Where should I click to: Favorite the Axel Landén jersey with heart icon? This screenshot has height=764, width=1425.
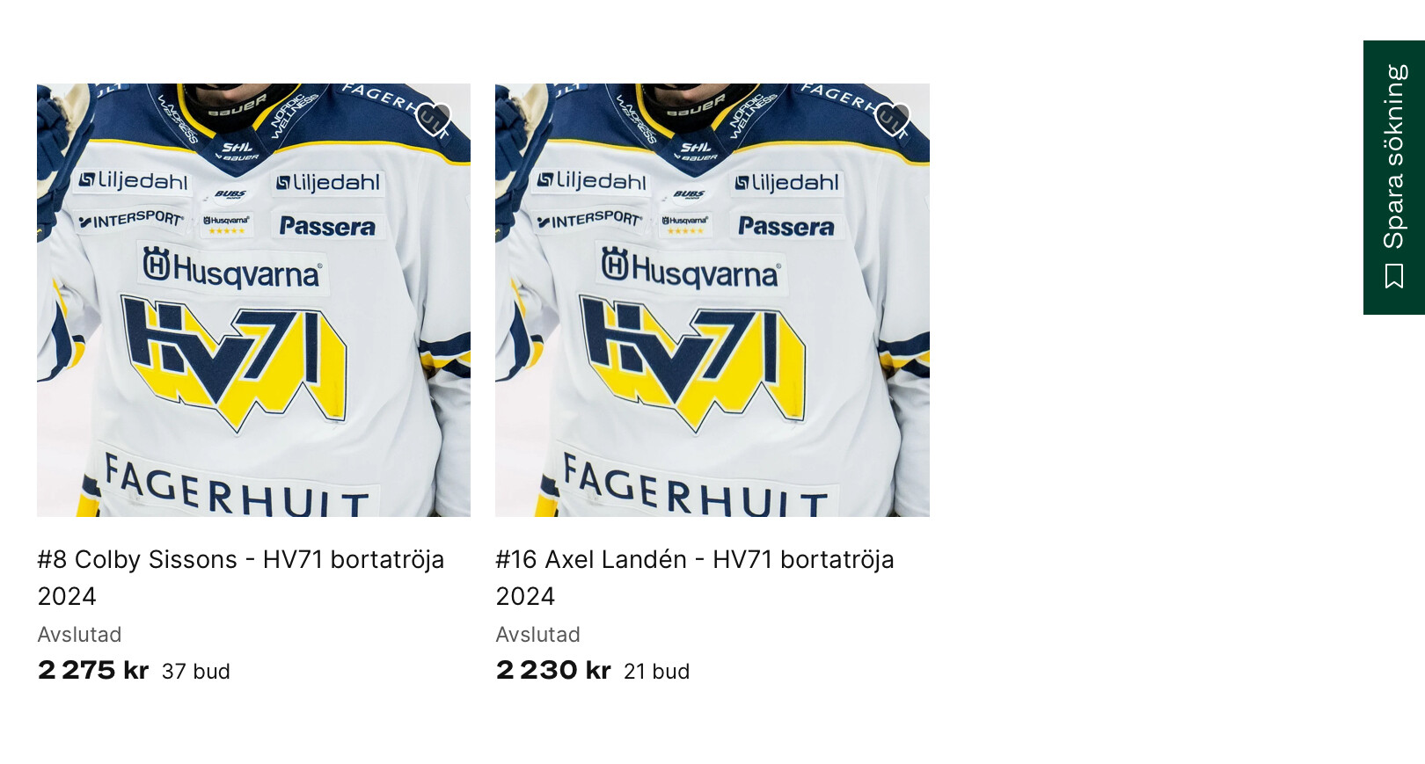point(892,119)
